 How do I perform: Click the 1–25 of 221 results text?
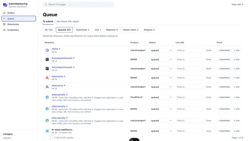(x=64, y=138)
